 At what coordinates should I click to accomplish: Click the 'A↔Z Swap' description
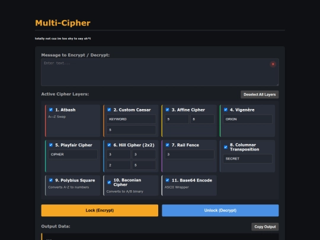[57, 117]
